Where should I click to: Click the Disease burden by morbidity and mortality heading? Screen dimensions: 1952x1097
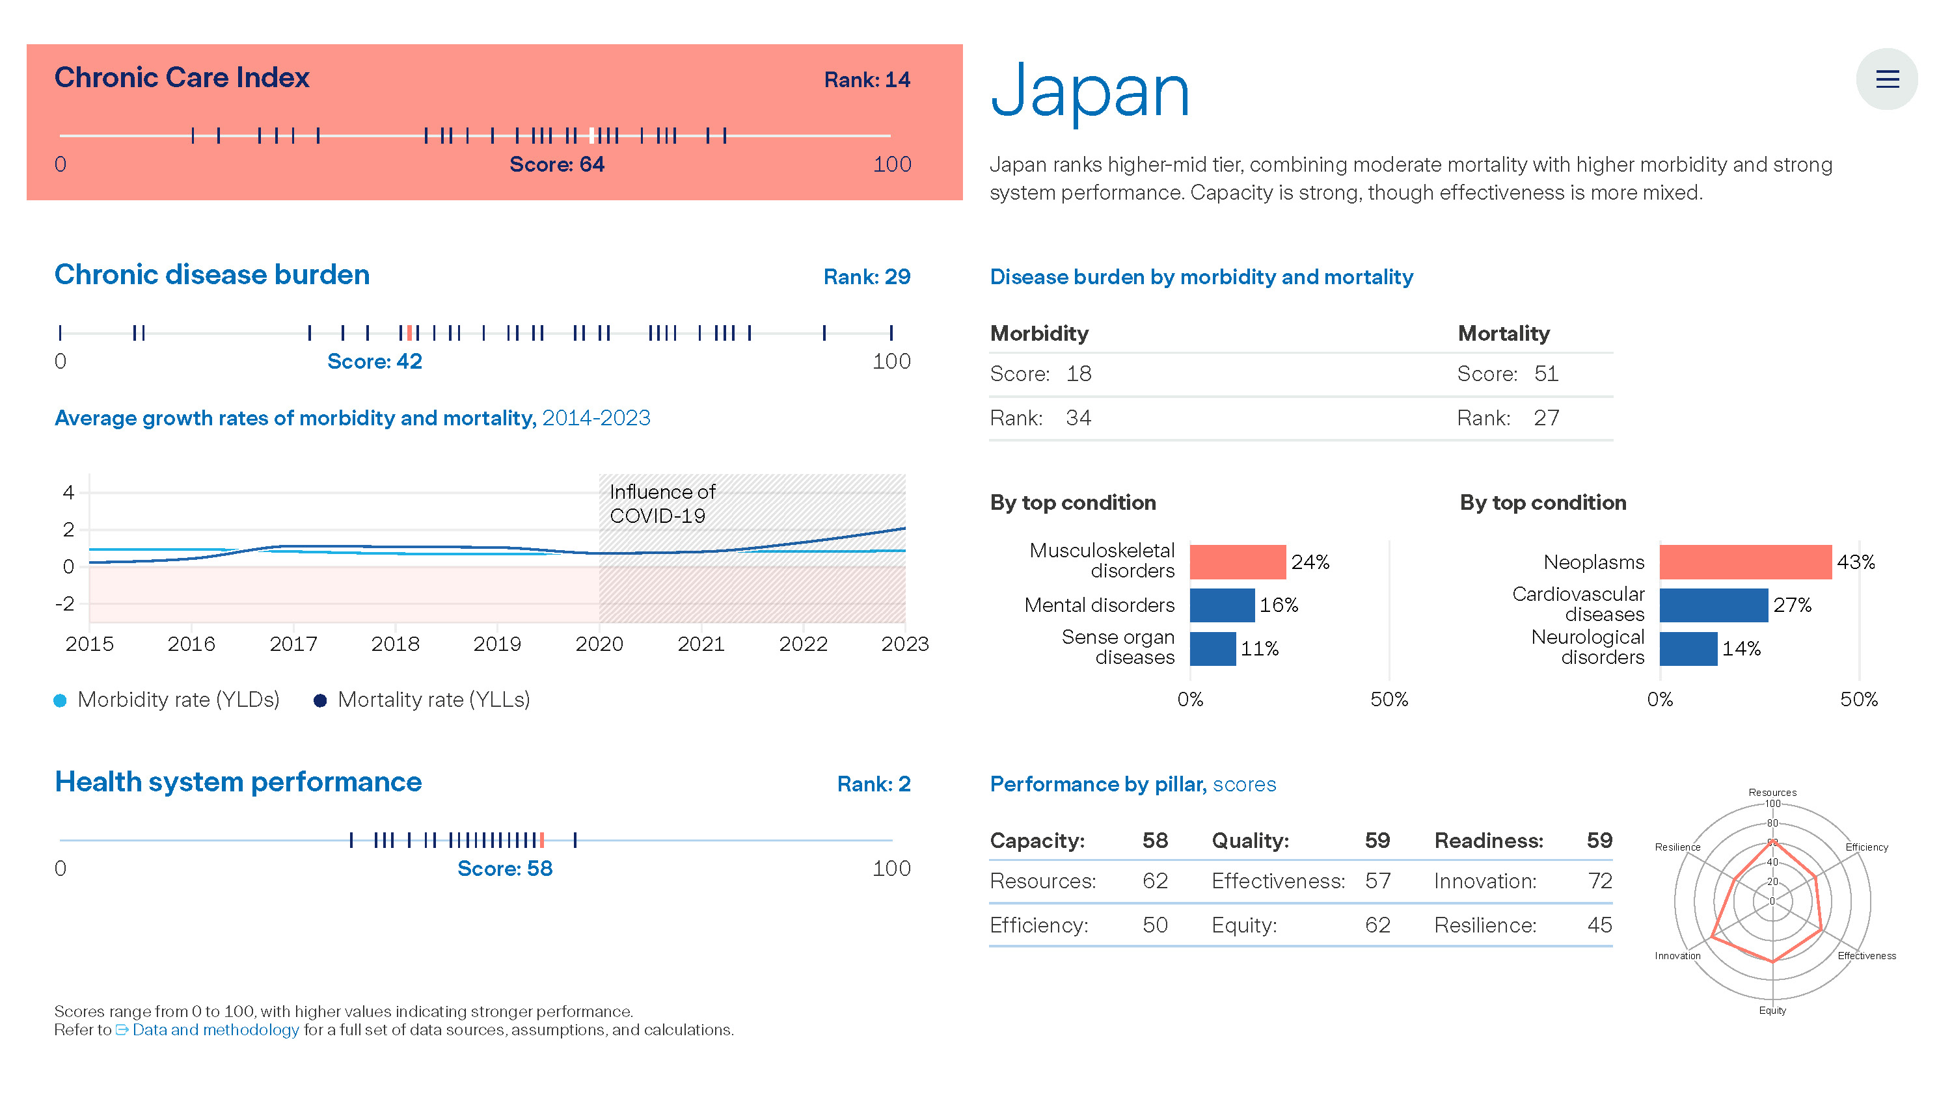pyautogui.click(x=1202, y=277)
